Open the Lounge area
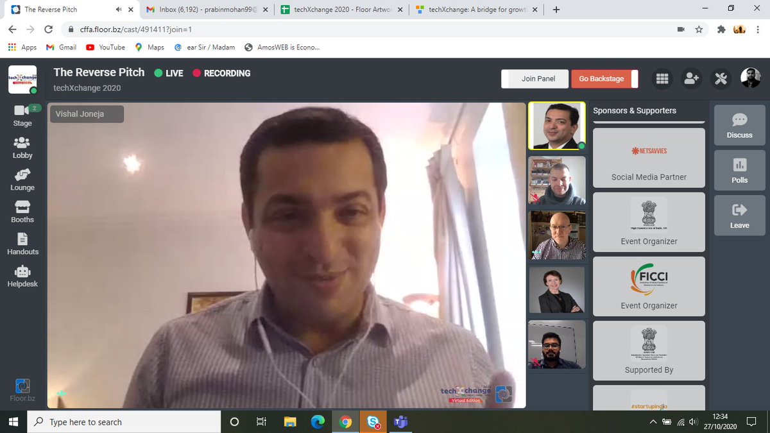 (22, 180)
